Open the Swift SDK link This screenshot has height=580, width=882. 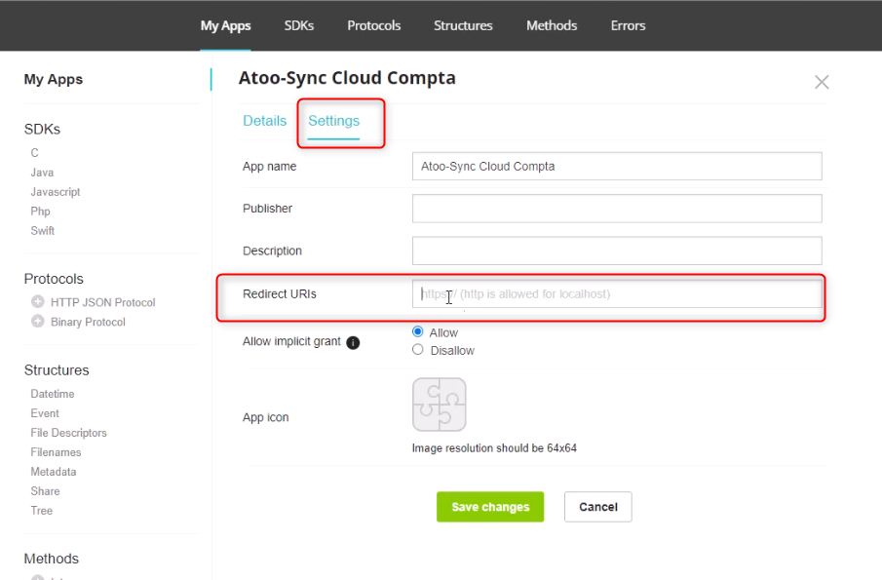42,231
